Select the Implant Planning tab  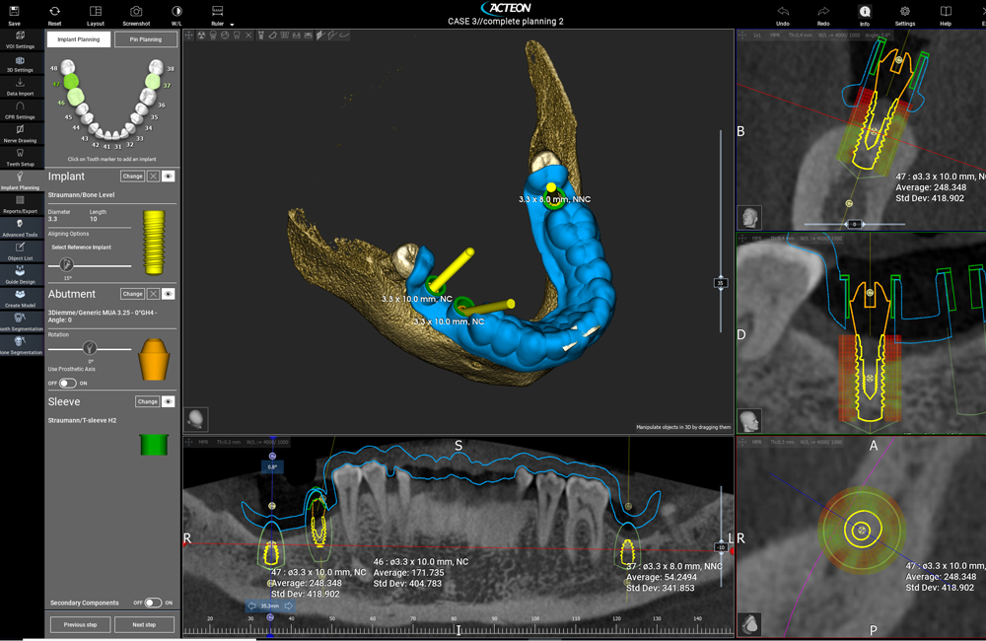click(x=78, y=39)
